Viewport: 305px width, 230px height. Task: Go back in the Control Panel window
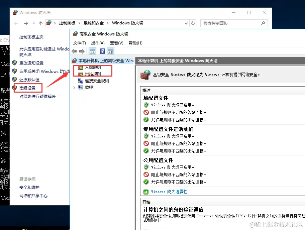[x=16, y=23]
